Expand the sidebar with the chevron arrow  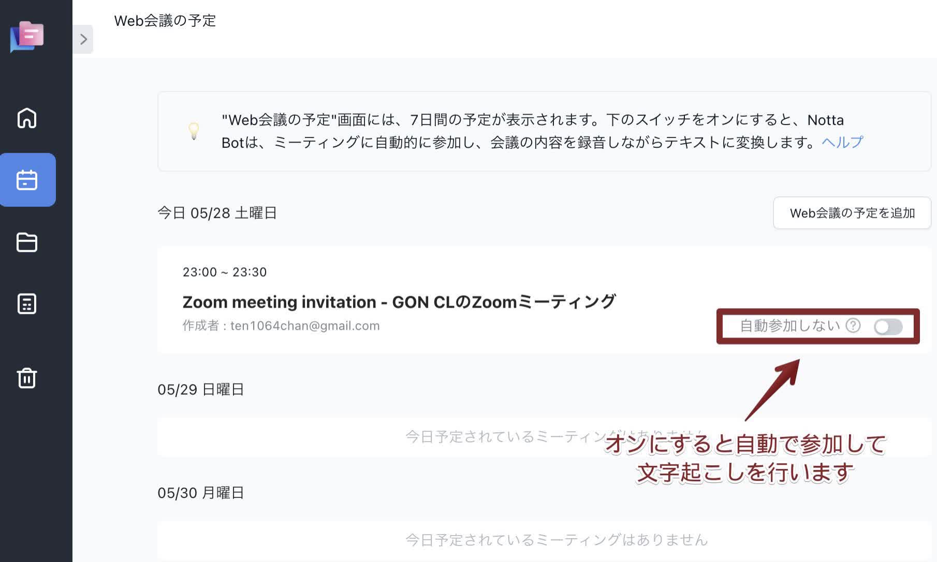coord(83,39)
